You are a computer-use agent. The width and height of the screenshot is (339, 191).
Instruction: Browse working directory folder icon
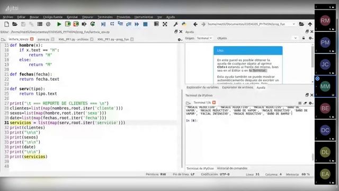point(301,24)
